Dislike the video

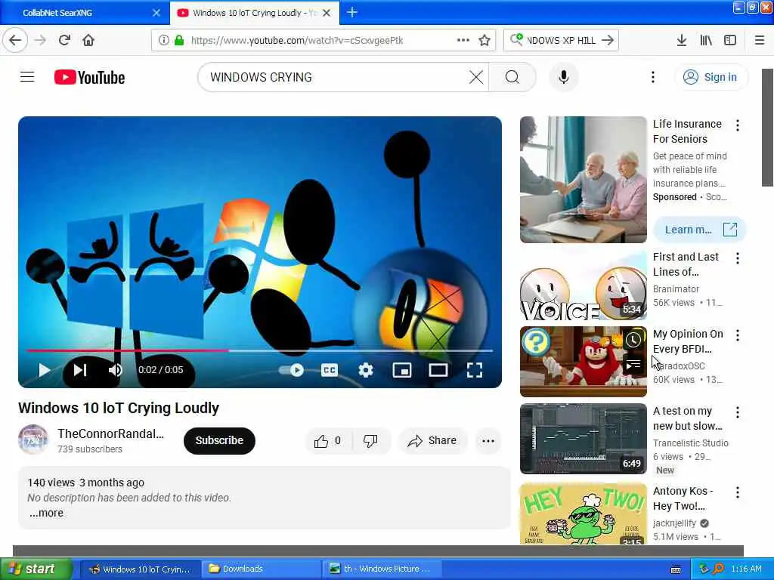pos(370,440)
